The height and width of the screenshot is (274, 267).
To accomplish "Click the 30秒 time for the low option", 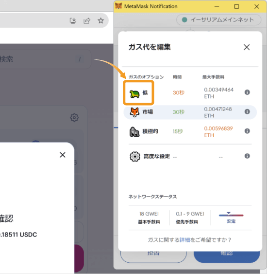I will [x=179, y=92].
